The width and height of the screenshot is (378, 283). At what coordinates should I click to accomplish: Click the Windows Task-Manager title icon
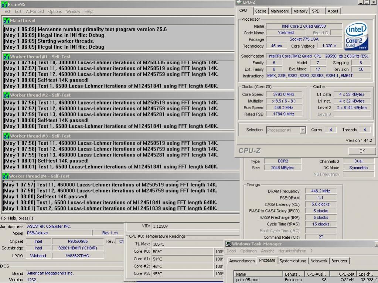[x=228, y=244]
